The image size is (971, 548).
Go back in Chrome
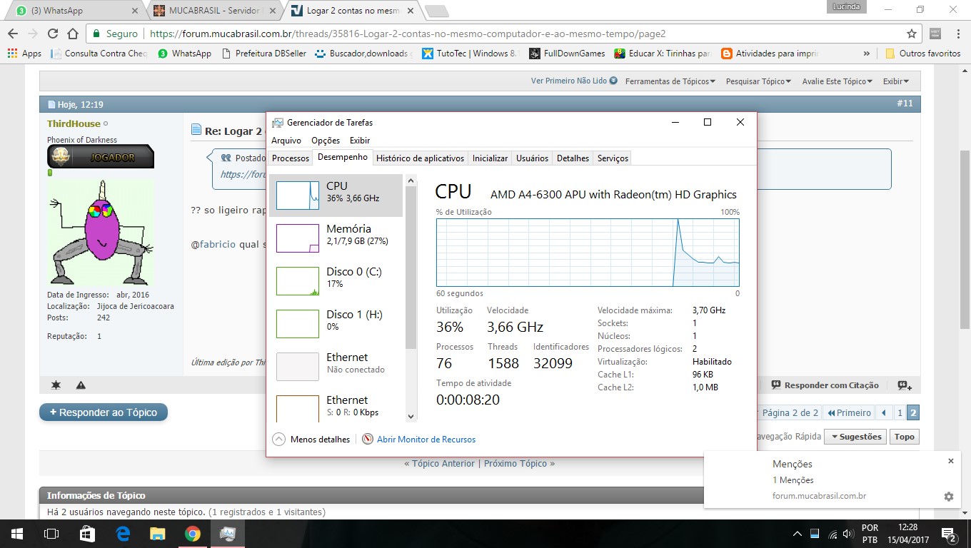13,34
